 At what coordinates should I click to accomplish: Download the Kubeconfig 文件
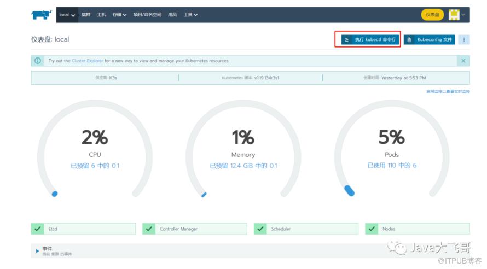(429, 39)
